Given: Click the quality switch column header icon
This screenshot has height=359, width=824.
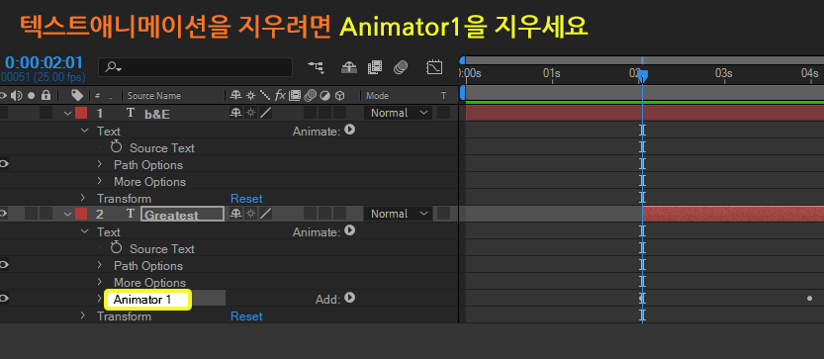Looking at the screenshot, I should [265, 95].
